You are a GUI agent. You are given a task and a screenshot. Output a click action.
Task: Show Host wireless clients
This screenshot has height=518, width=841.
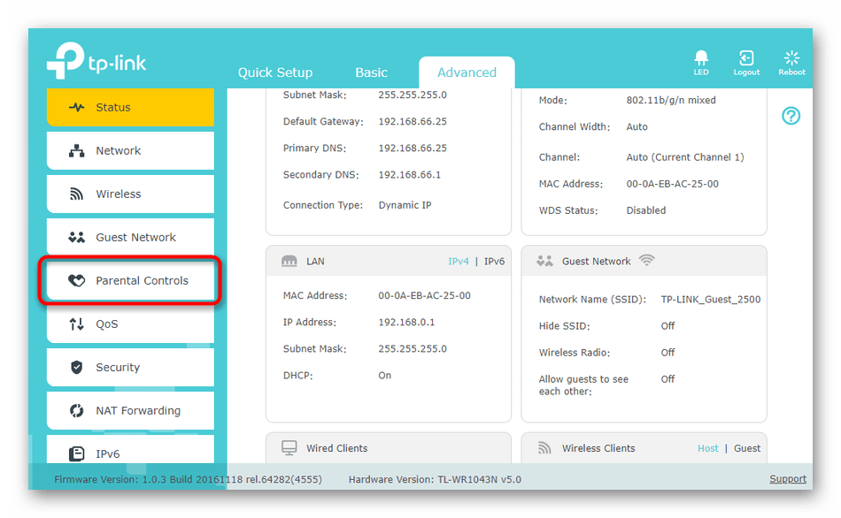[707, 448]
